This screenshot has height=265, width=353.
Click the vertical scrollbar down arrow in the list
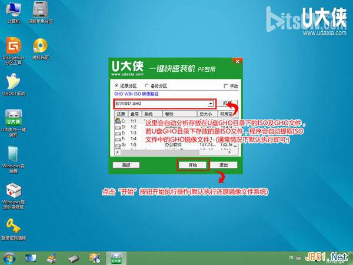coord(235,147)
